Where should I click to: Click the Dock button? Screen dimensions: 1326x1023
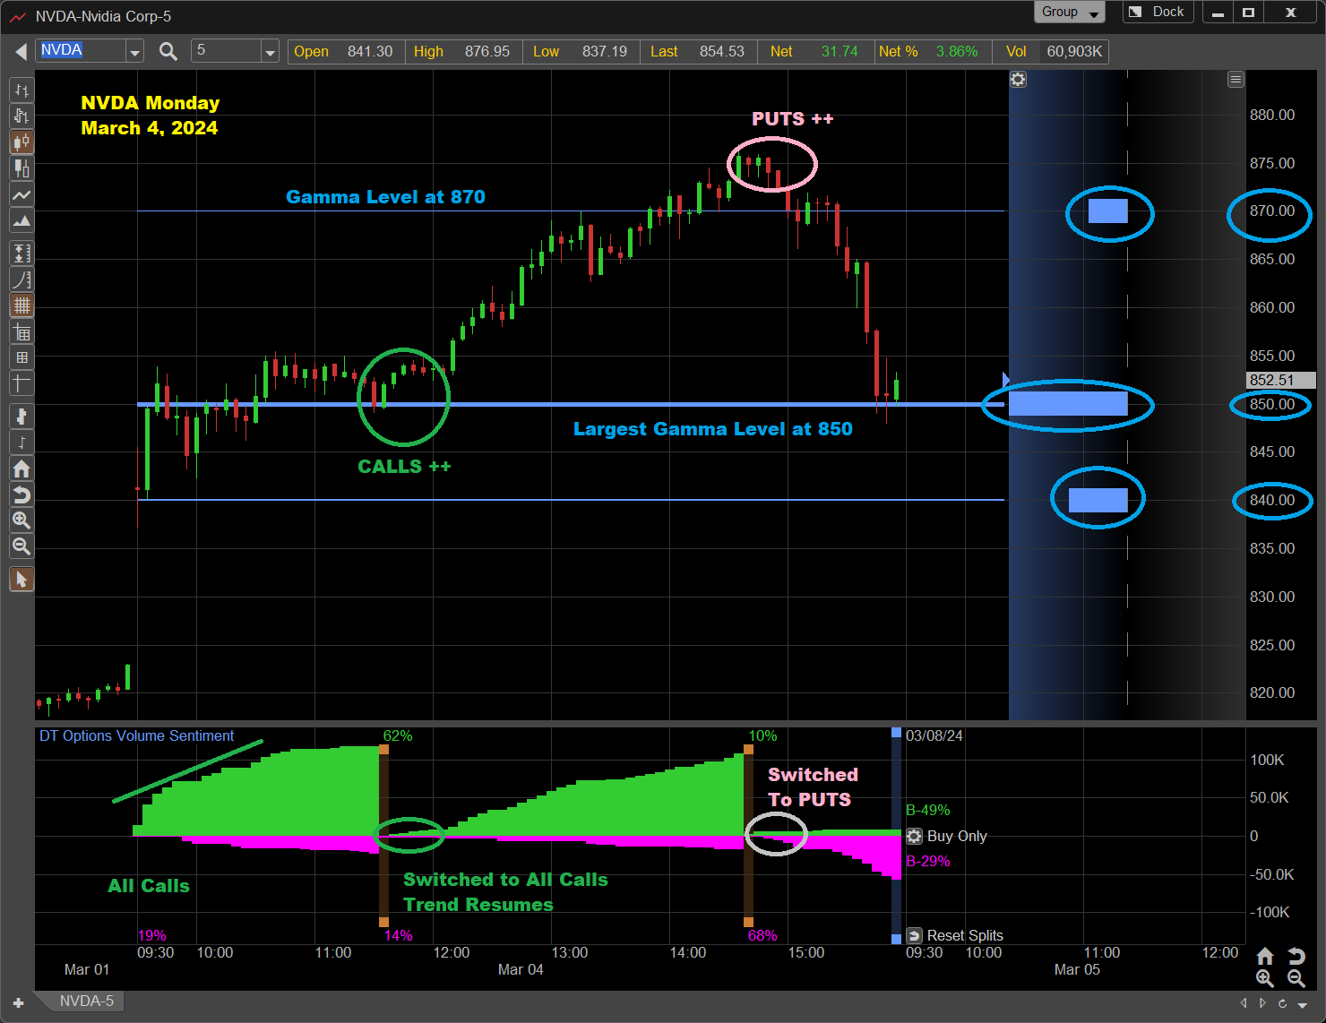[x=1158, y=13]
